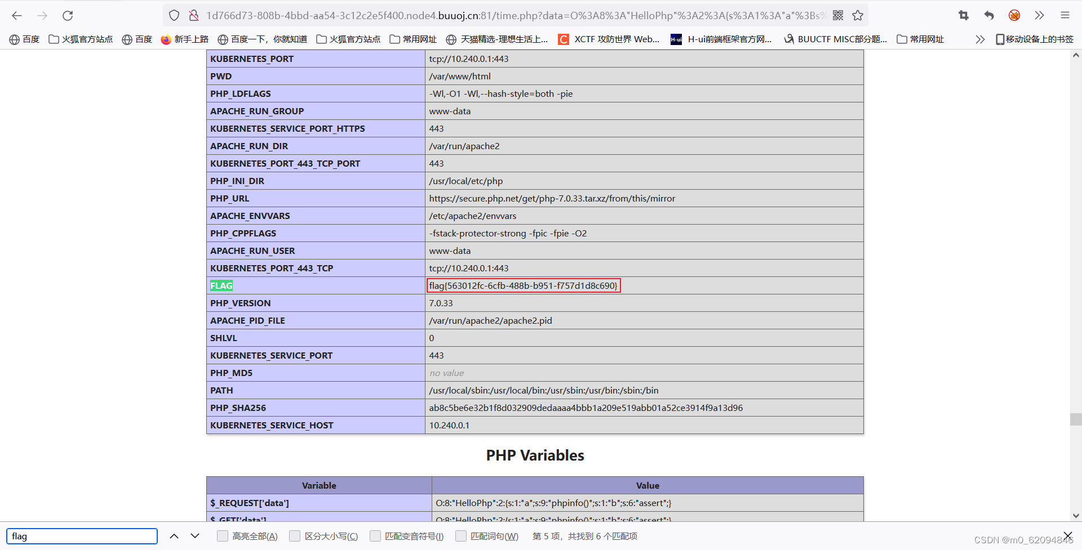Viewport: 1082px width, 550px height.
Task: Open the 常用网址 bookmarks folder
Action: coord(414,39)
